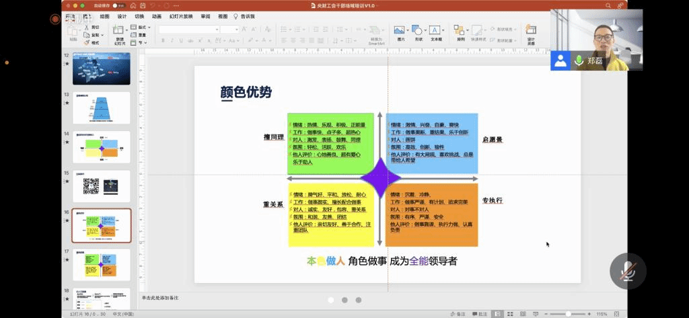The height and width of the screenshot is (318, 689).
Task: Open the 设计 ribbon tab
Action: 122,16
